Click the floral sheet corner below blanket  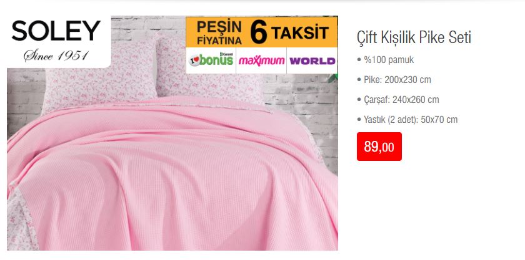click(x=21, y=221)
